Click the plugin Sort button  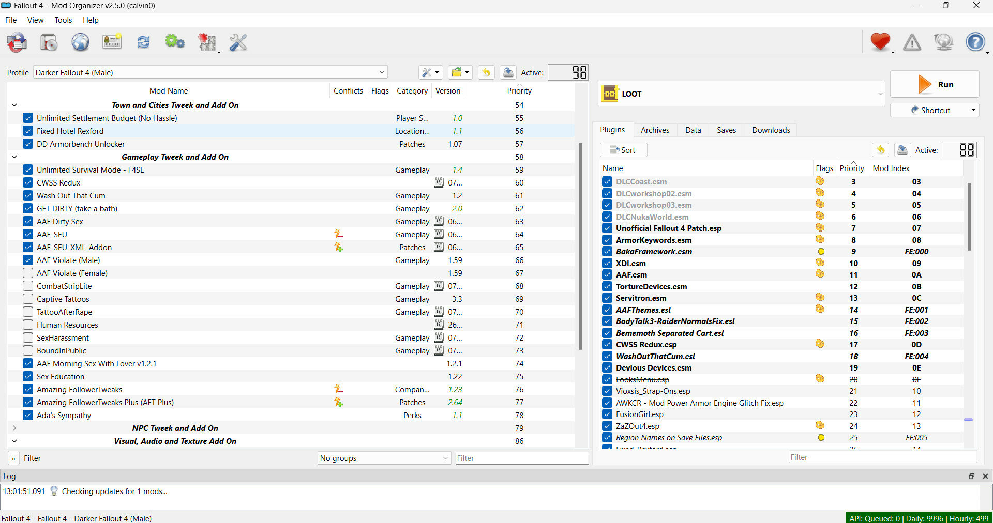tap(623, 150)
